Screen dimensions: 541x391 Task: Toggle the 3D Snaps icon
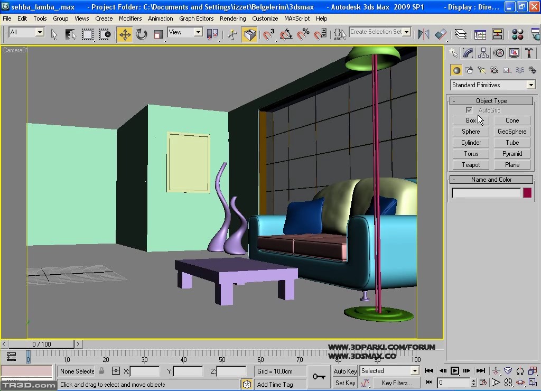coord(269,35)
